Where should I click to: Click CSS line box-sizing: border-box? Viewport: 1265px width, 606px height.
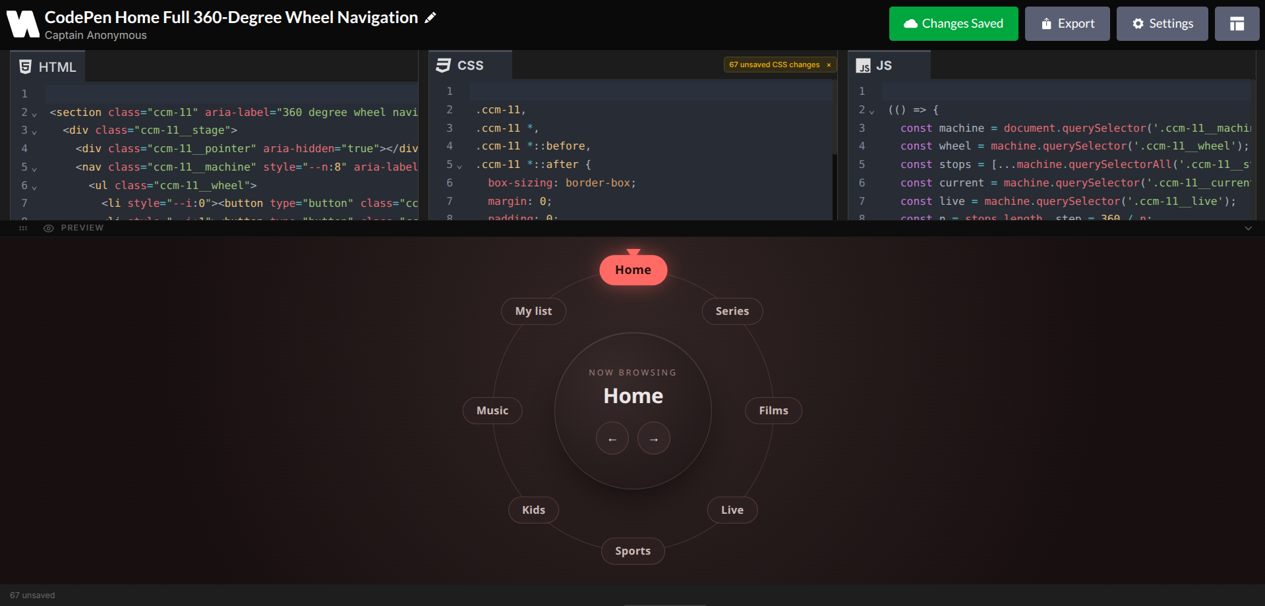pyautogui.click(x=562, y=183)
